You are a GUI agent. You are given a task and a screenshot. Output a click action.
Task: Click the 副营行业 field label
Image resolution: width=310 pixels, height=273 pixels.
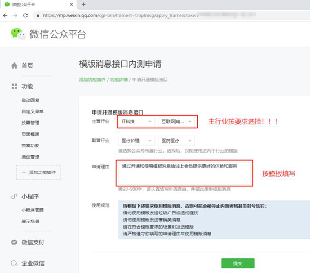click(x=100, y=141)
